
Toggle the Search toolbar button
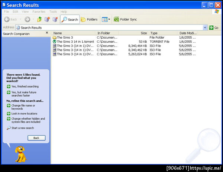coord(70,19)
